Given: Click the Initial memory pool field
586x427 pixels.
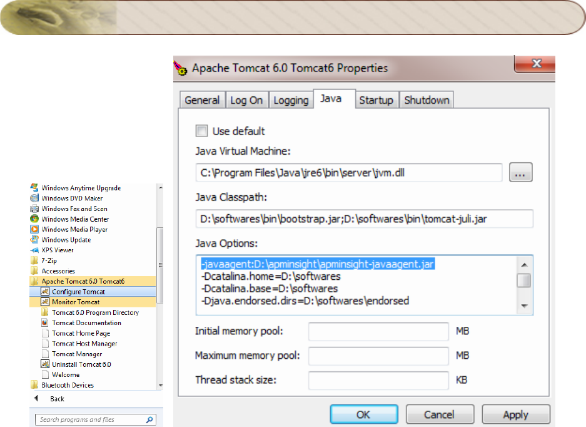Looking at the screenshot, I should click(378, 332).
